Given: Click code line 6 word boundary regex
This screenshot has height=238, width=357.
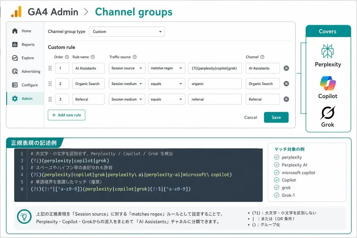Looking at the screenshot, I should point(110,189).
